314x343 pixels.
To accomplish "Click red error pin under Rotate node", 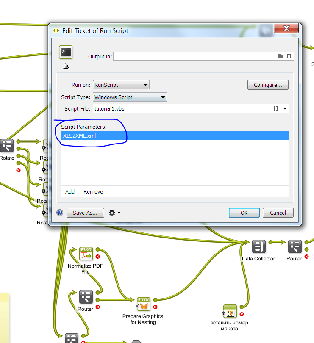I will (x=18, y=170).
